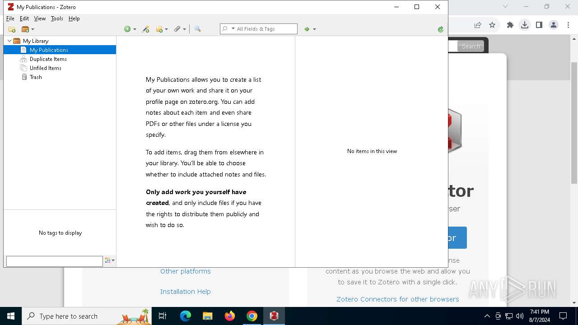The height and width of the screenshot is (325, 578).
Task: Click the New Collection icon
Action: pos(12,29)
